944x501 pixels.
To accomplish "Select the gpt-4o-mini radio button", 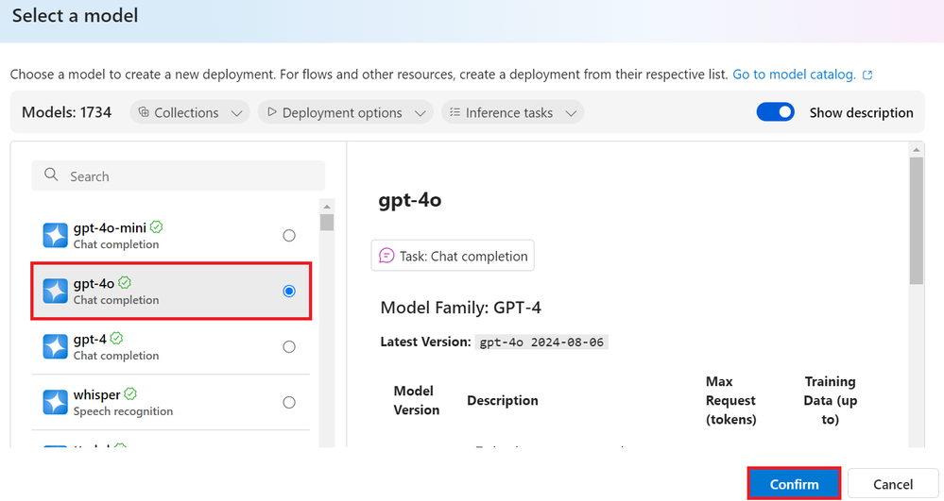I will (289, 235).
